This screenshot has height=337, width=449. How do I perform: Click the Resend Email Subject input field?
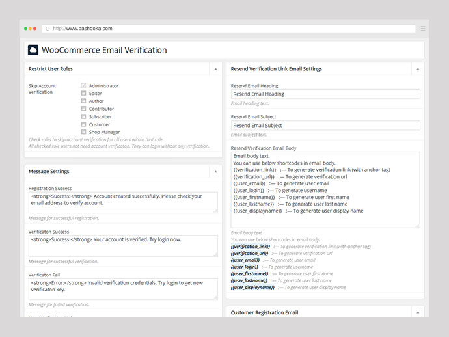tap(325, 126)
